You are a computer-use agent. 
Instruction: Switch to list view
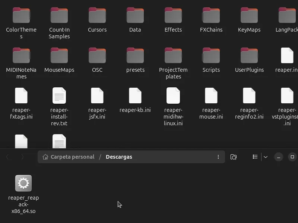pos(255,157)
